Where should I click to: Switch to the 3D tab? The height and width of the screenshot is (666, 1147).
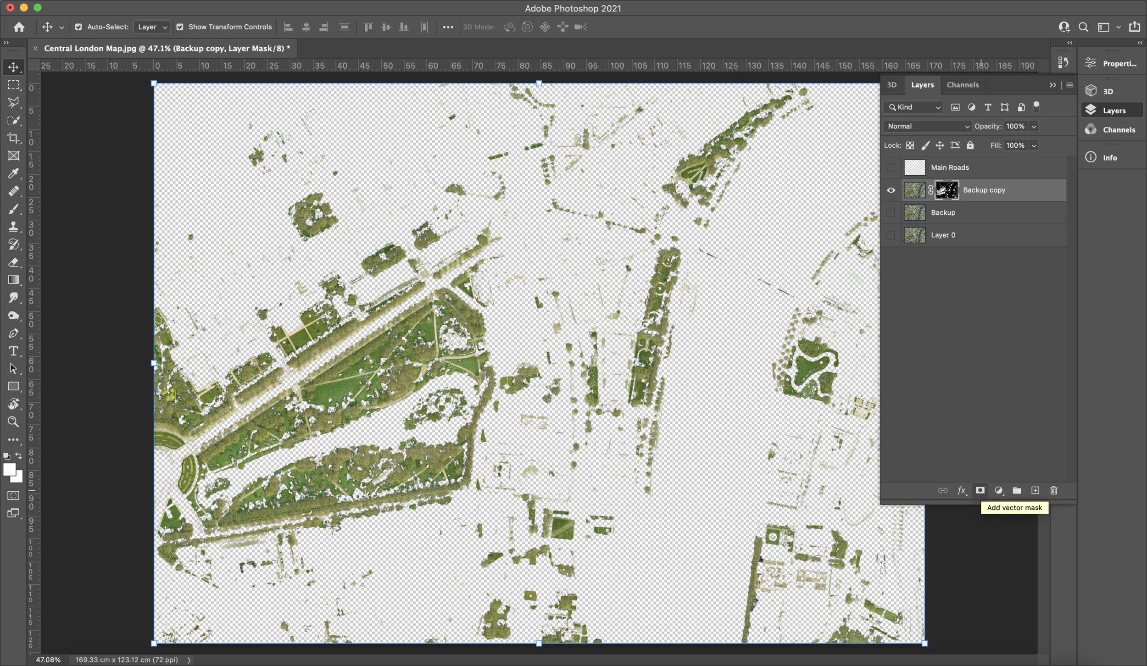891,85
